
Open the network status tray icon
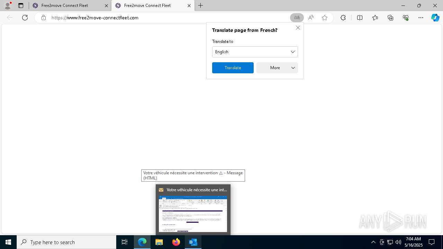[390, 242]
